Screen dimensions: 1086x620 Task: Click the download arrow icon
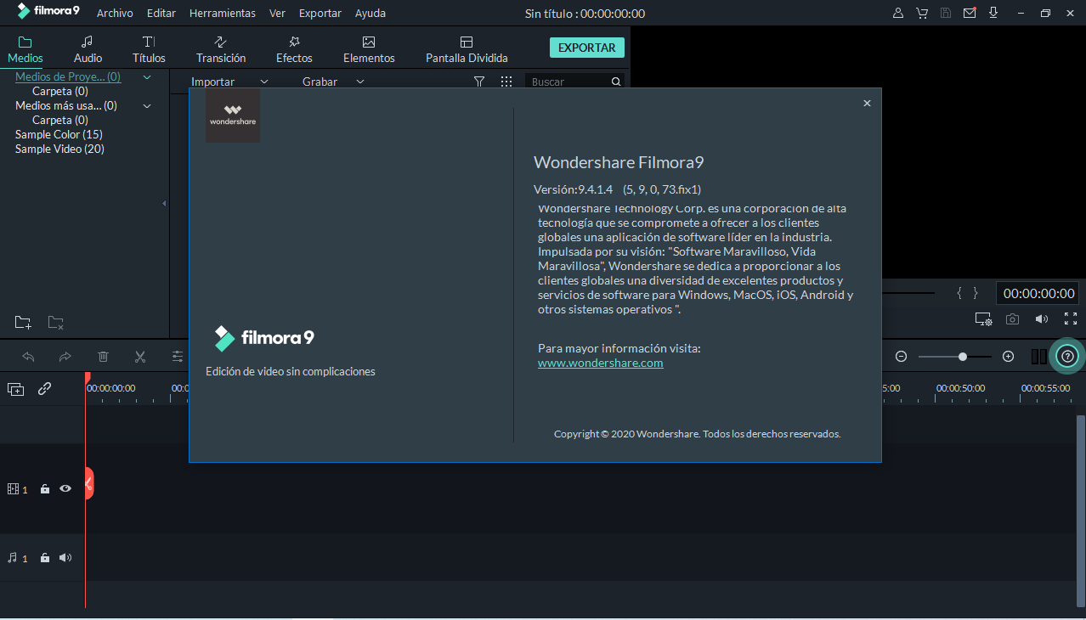coord(993,14)
